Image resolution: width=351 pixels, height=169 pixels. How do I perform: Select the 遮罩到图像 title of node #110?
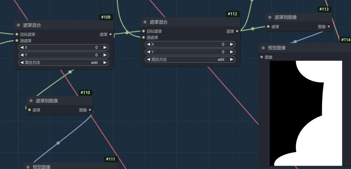pyautogui.click(x=47, y=101)
